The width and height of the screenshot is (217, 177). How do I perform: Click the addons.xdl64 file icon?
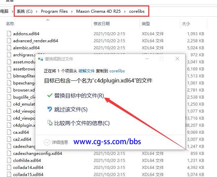point(9,34)
